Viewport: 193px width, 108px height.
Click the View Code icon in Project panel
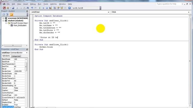point(4,15)
